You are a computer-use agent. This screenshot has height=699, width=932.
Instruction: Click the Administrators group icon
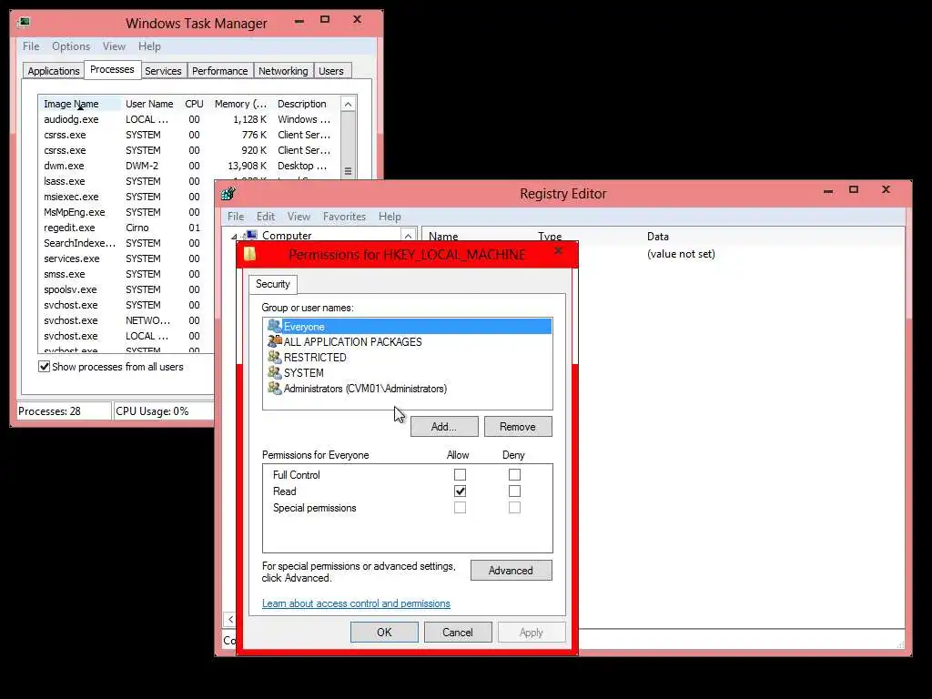(x=274, y=388)
